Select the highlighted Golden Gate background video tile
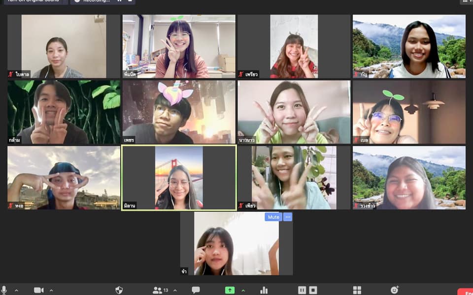The image size is (473, 295). (179, 178)
